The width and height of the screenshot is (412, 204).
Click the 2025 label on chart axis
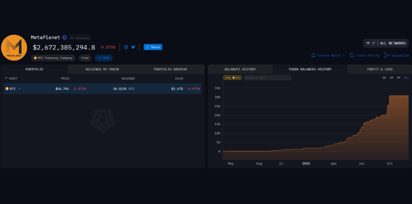306,164
